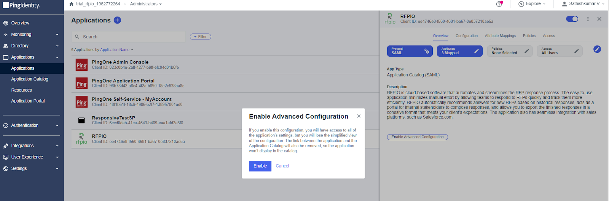Click the Integrations plug icon

pos(6,146)
